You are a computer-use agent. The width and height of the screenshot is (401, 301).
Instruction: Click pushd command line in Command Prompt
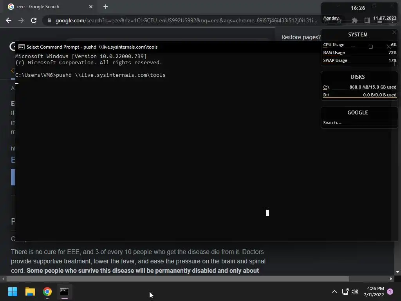click(90, 75)
